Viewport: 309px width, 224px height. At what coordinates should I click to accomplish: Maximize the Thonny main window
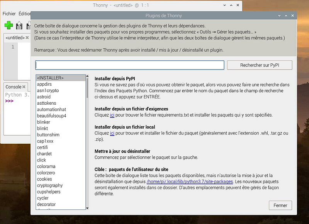[x=231, y=5]
